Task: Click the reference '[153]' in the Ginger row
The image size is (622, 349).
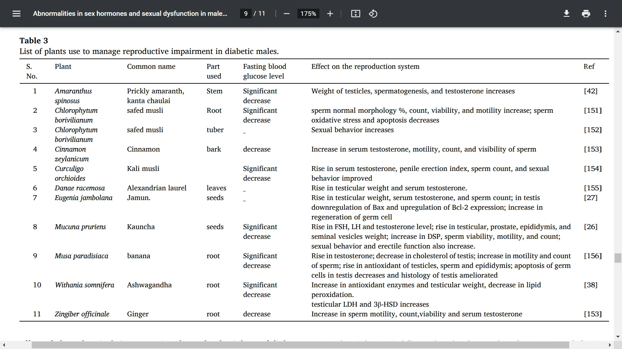Action: [593, 314]
